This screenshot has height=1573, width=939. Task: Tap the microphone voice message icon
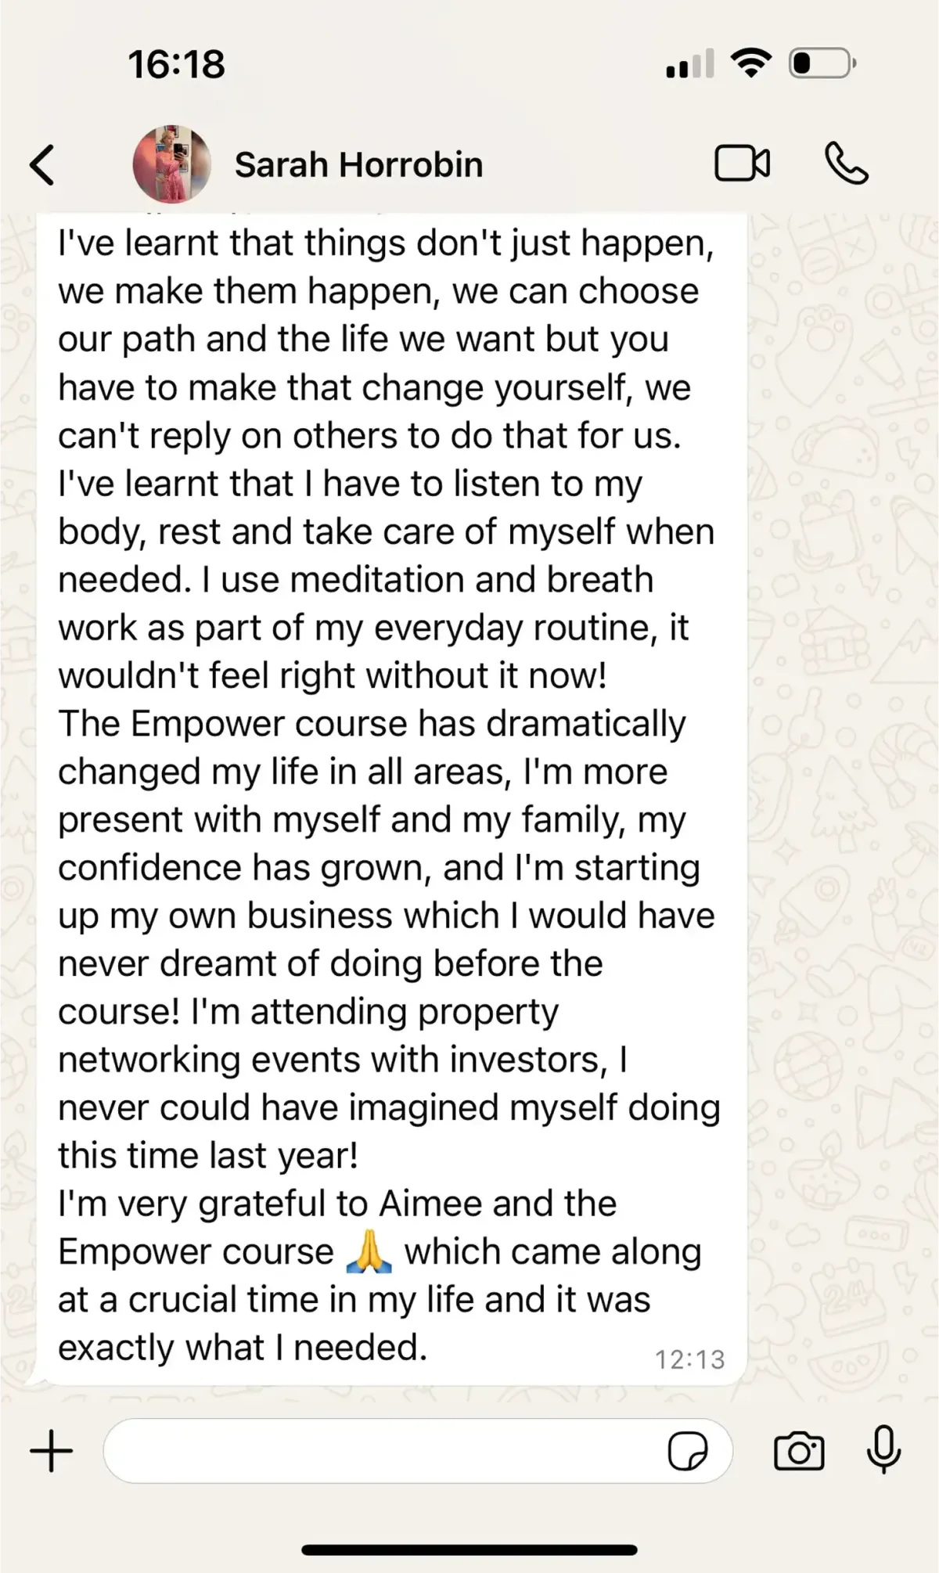884,1450
